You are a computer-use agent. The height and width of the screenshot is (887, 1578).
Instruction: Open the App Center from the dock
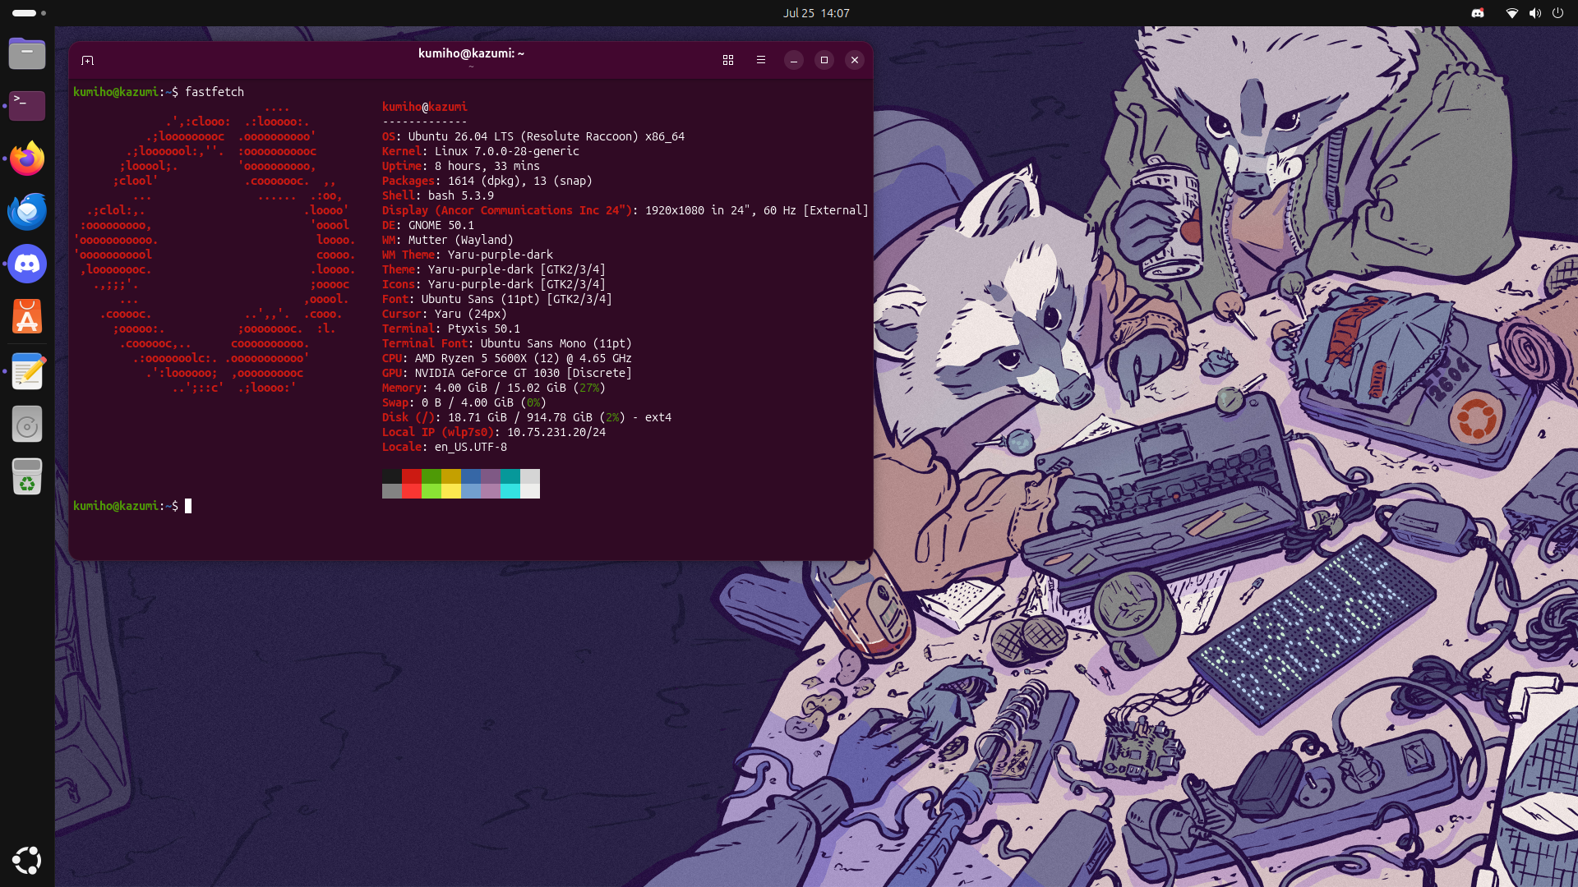(27, 316)
